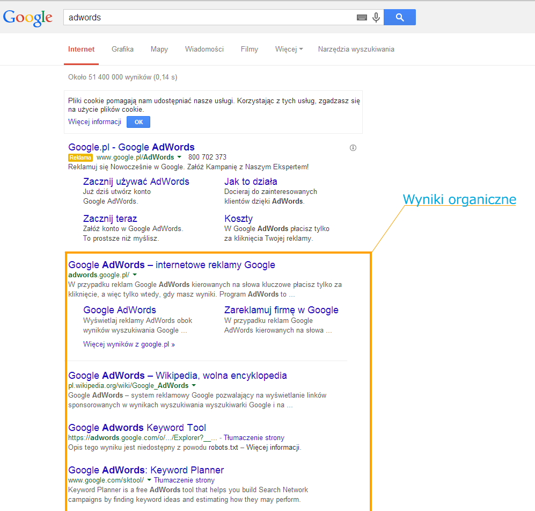Expand arrow beside www.google.com/sktool/ URL

(x=149, y=480)
